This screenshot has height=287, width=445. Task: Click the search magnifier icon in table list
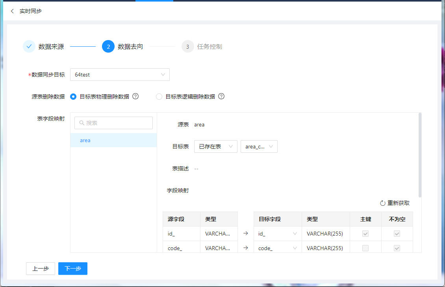click(82, 123)
